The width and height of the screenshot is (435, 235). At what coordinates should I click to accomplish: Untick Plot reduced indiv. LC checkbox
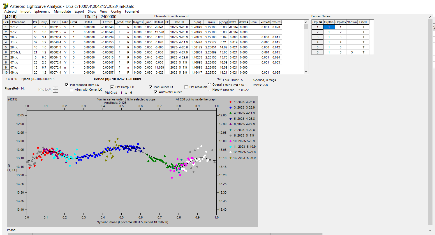(67, 85)
